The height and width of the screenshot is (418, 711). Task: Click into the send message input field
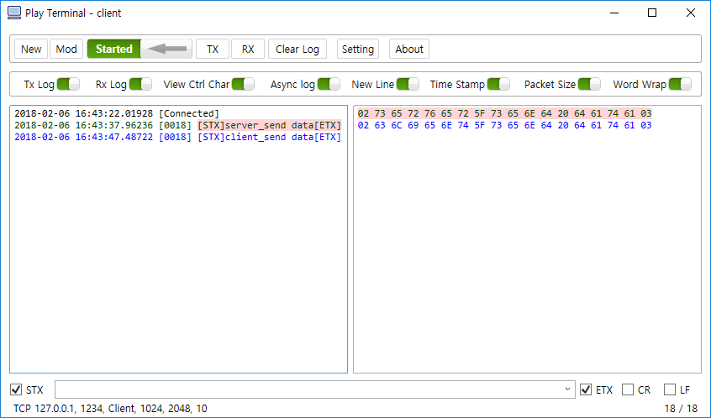pyautogui.click(x=308, y=389)
